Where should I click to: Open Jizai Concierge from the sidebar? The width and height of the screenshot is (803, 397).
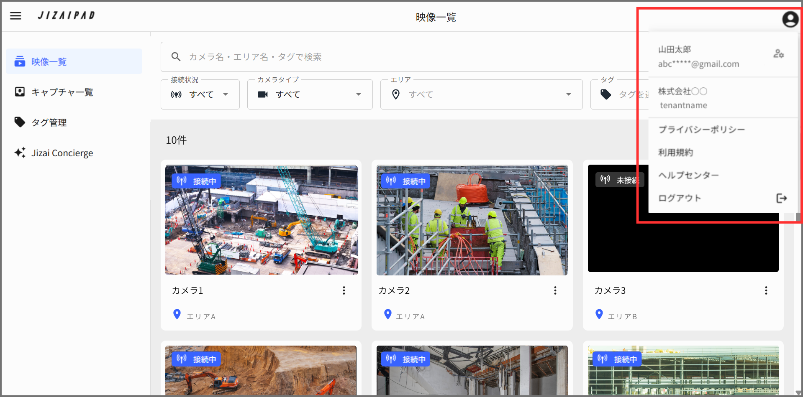point(74,153)
